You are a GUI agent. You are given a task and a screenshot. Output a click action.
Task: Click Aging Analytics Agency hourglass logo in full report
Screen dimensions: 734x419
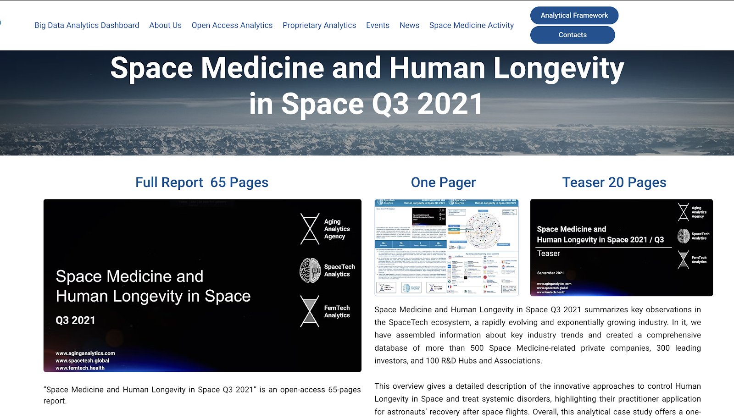[310, 229]
